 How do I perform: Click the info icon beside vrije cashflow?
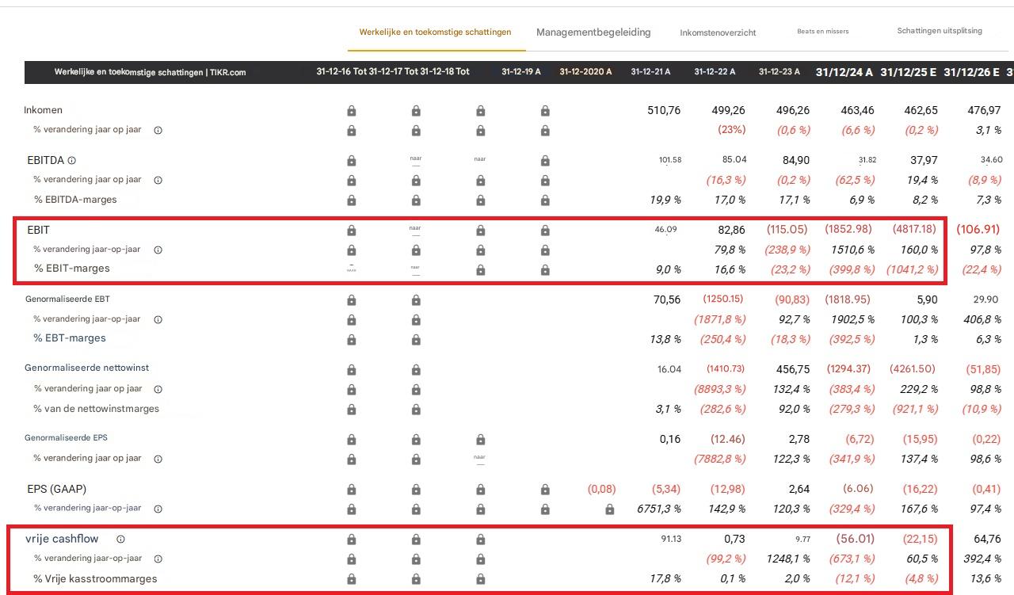(119, 538)
